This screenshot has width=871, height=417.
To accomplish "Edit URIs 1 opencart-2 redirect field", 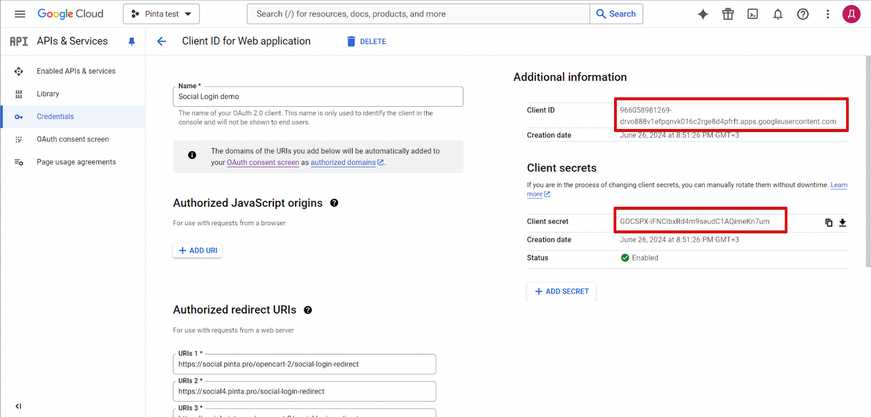I will [x=304, y=364].
